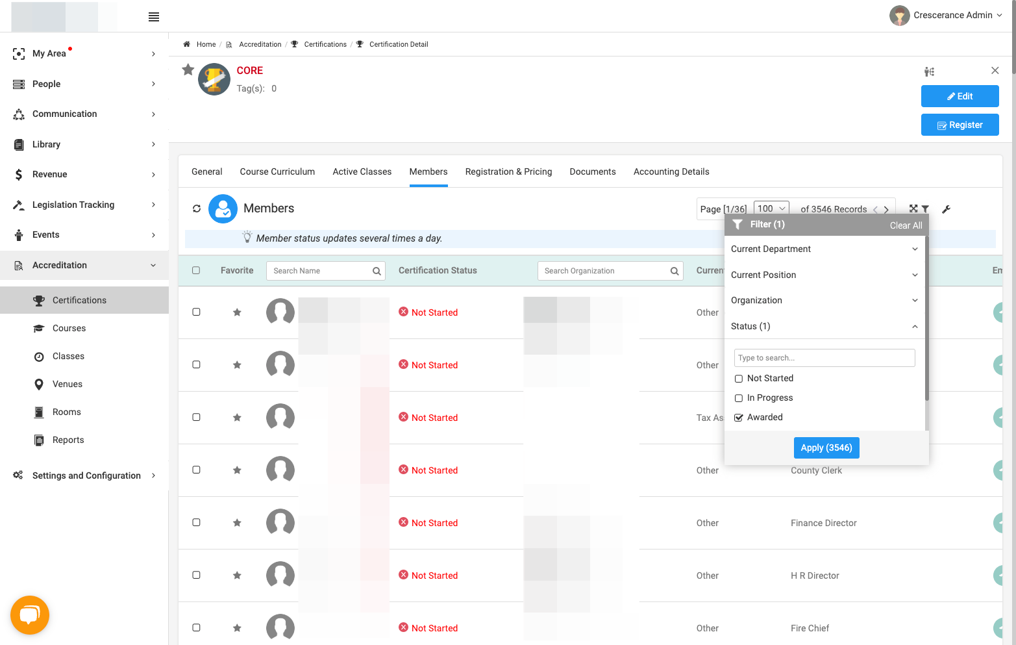
Task: Check the In Progress status filter
Action: (739, 398)
